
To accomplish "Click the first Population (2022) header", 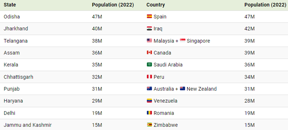I will coord(113,5).
